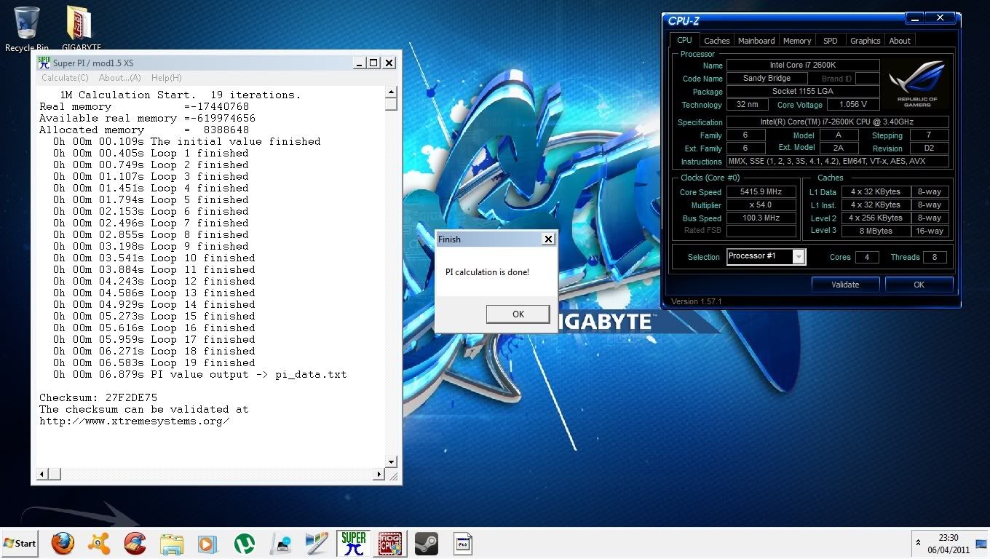Open the Graphics tab

[x=865, y=41]
